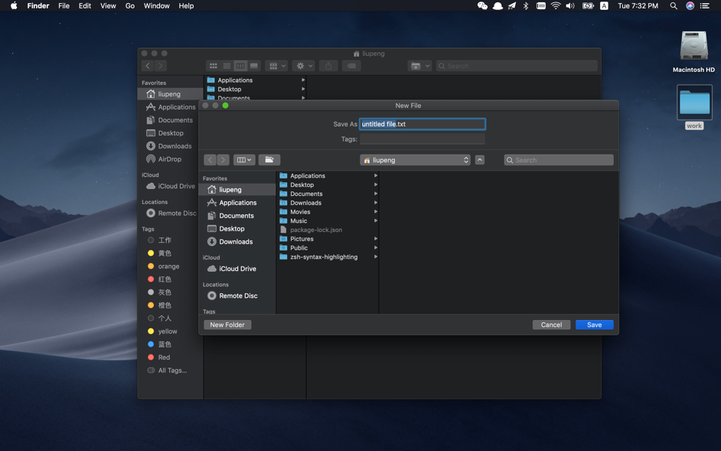This screenshot has height=451, width=721.
Task: Click the New Folder button
Action: (x=227, y=325)
